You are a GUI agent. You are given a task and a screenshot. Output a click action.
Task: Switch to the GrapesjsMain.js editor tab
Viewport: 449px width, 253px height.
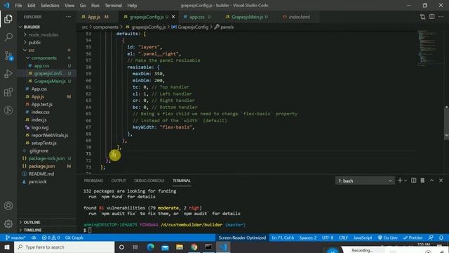pos(248,17)
